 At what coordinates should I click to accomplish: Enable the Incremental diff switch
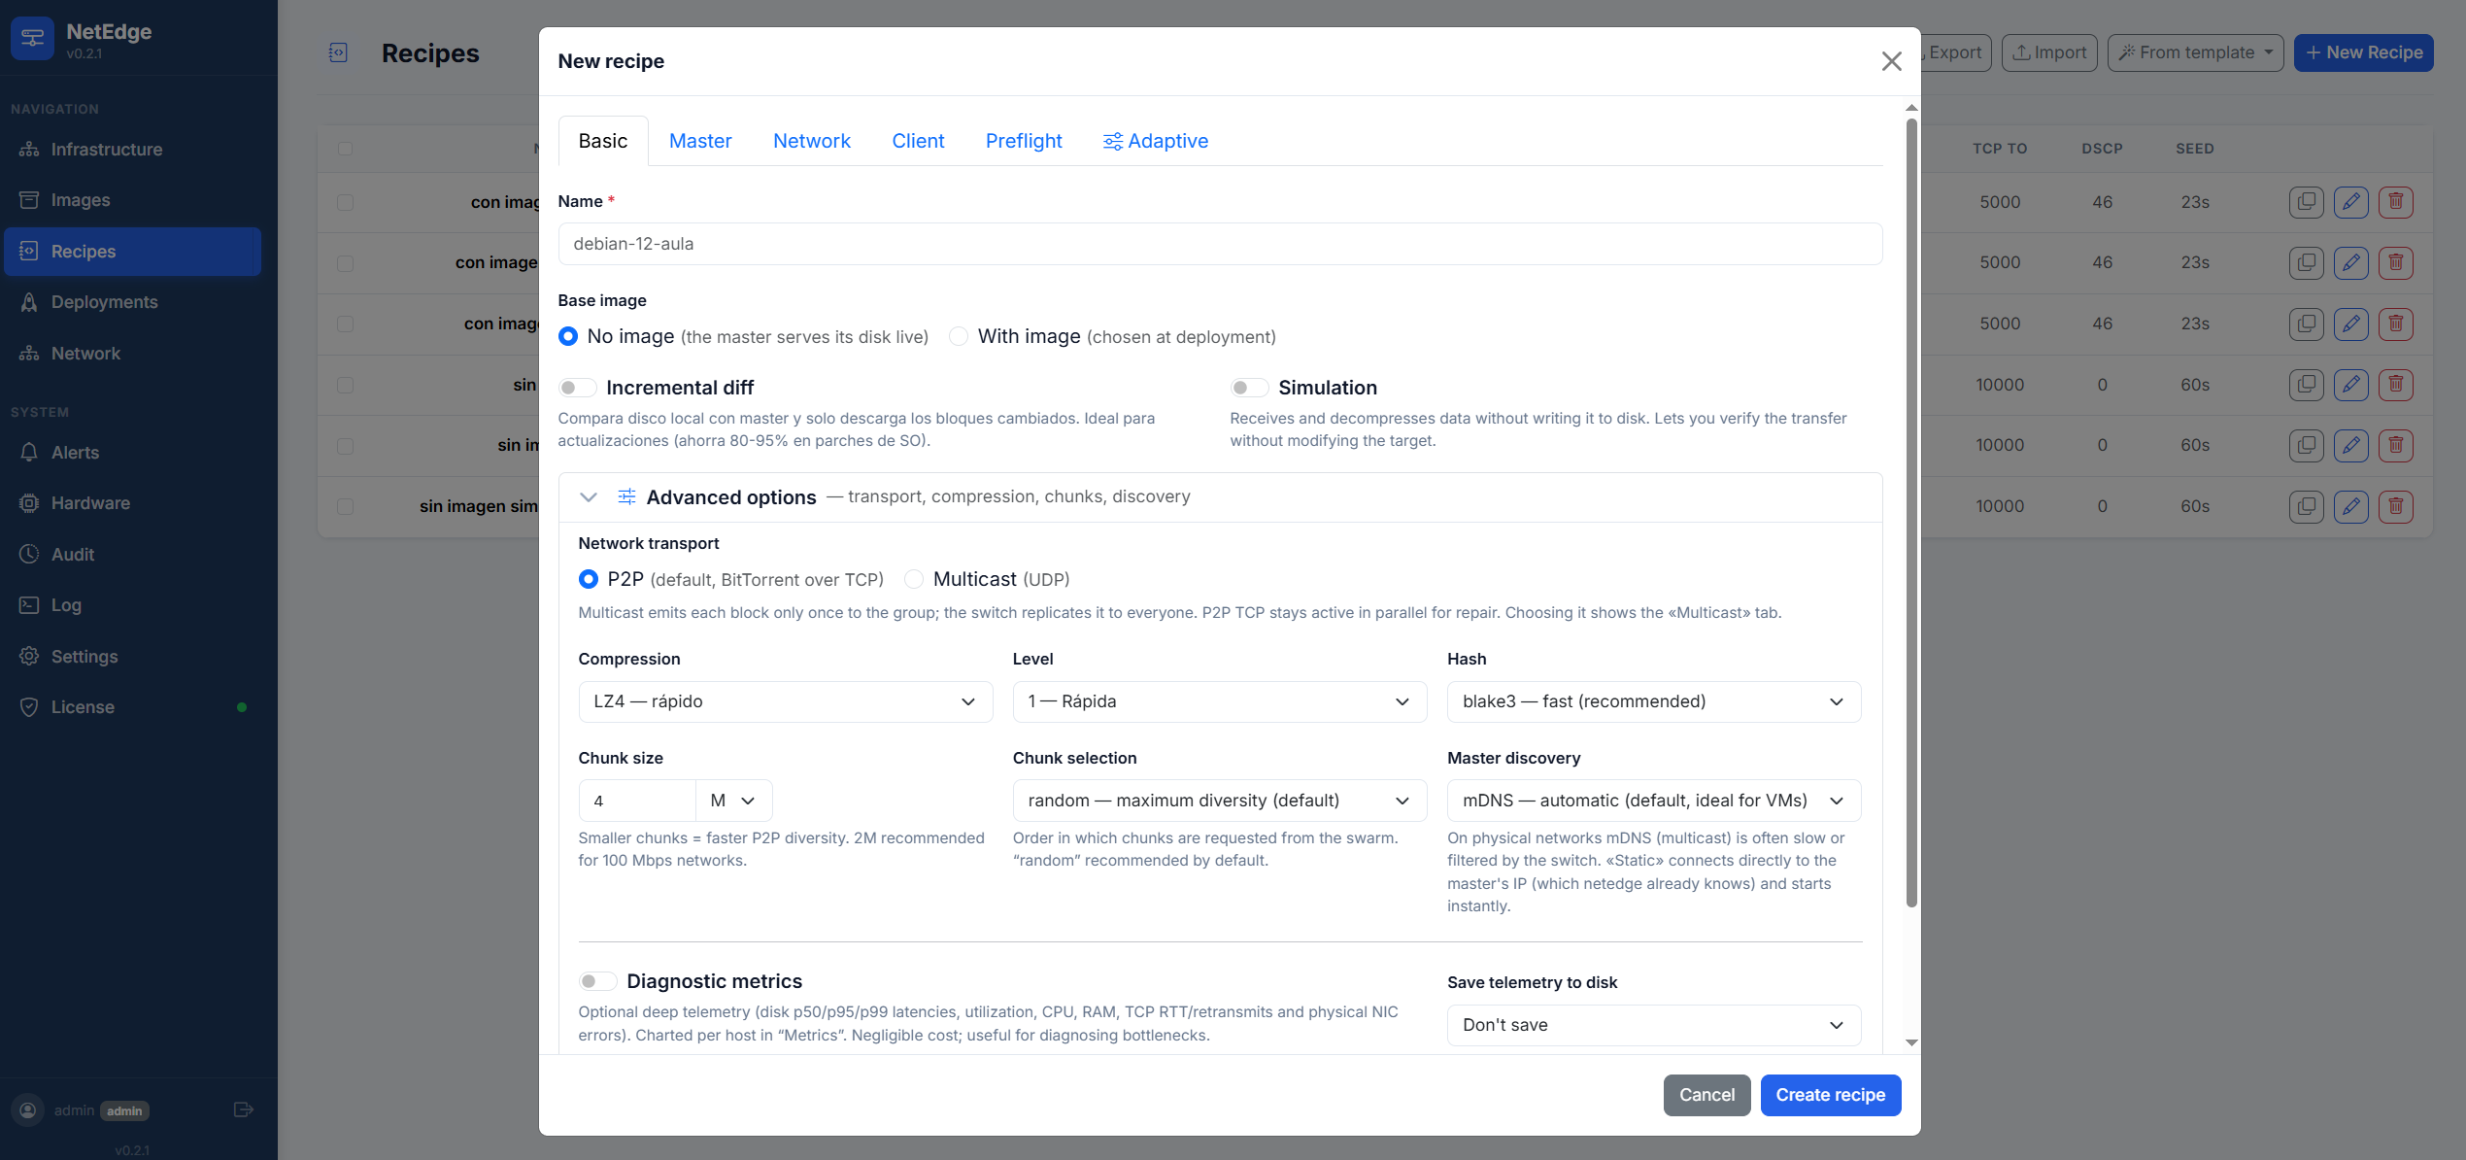(577, 388)
